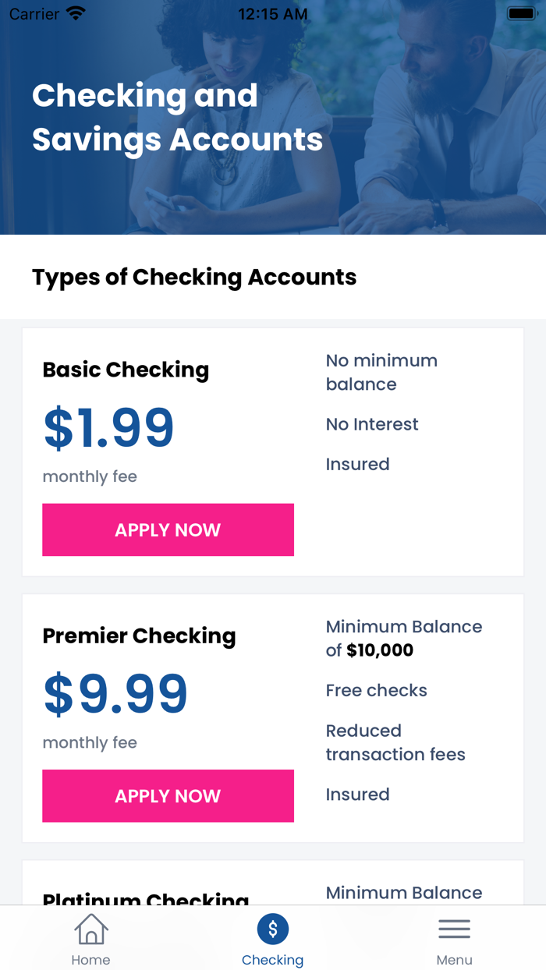Tap the Types of Checking Accounts heading
This screenshot has height=970, width=546.
click(x=193, y=277)
